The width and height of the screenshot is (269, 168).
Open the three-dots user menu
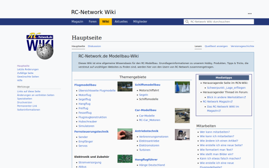pos(250,13)
